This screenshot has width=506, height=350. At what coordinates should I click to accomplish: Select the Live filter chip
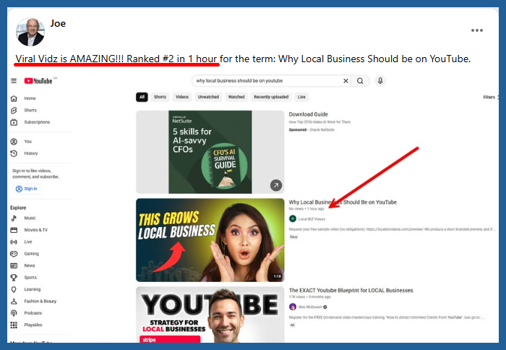pyautogui.click(x=301, y=97)
